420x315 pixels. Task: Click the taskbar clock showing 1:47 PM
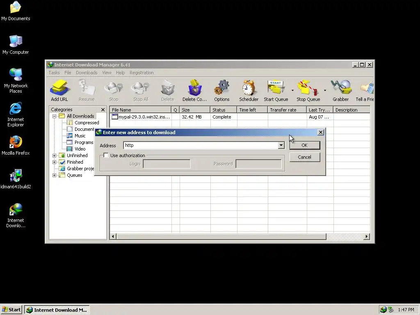[406, 310]
